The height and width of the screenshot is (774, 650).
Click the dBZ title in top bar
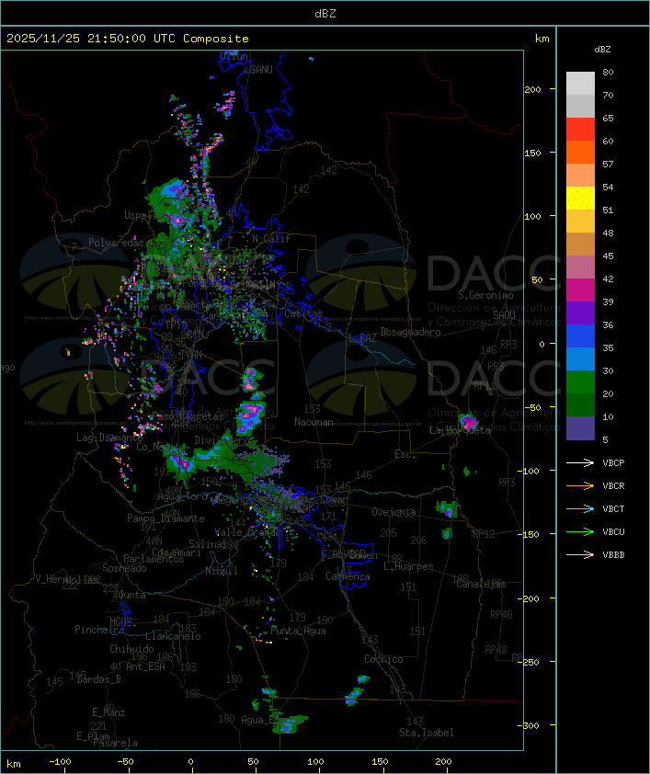(x=325, y=14)
